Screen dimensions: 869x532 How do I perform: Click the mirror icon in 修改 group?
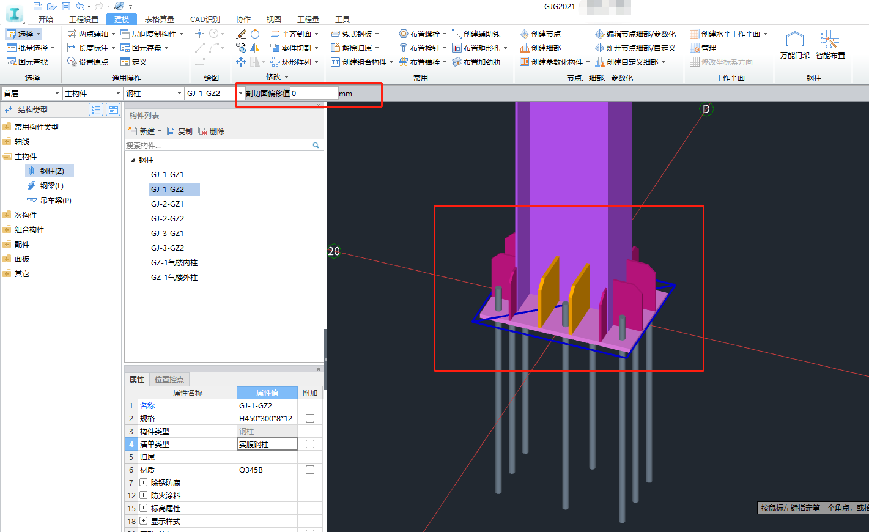[x=255, y=48]
